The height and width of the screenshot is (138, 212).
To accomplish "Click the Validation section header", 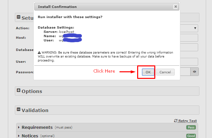I will click(107, 110).
